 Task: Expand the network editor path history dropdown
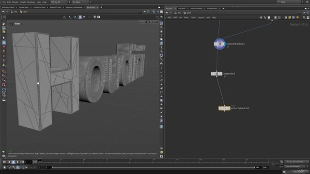coord(300,13)
